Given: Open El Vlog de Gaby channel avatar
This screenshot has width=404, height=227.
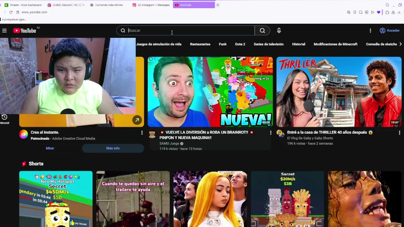Looking at the screenshot, I should [280, 134].
